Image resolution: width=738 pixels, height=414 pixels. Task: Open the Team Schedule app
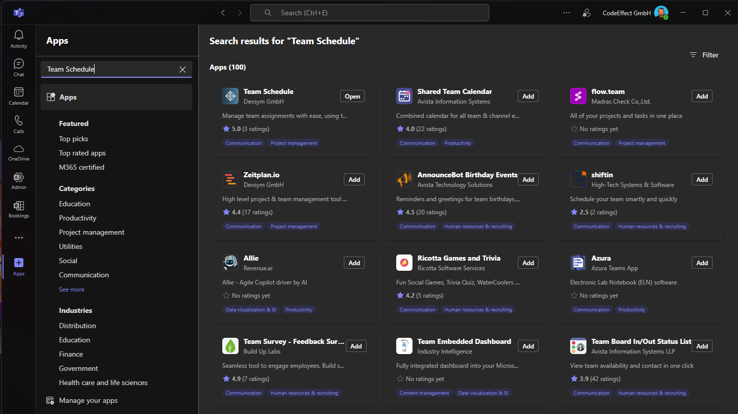point(352,97)
